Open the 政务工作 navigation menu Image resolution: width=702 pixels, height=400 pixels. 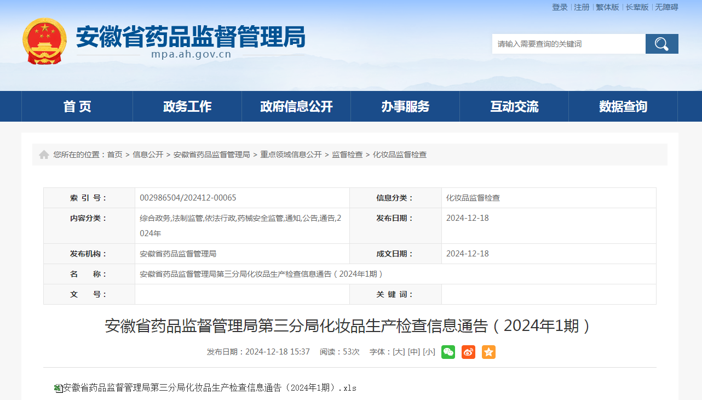187,106
